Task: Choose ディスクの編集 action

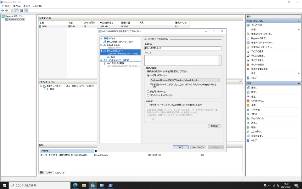Action: [258, 51]
